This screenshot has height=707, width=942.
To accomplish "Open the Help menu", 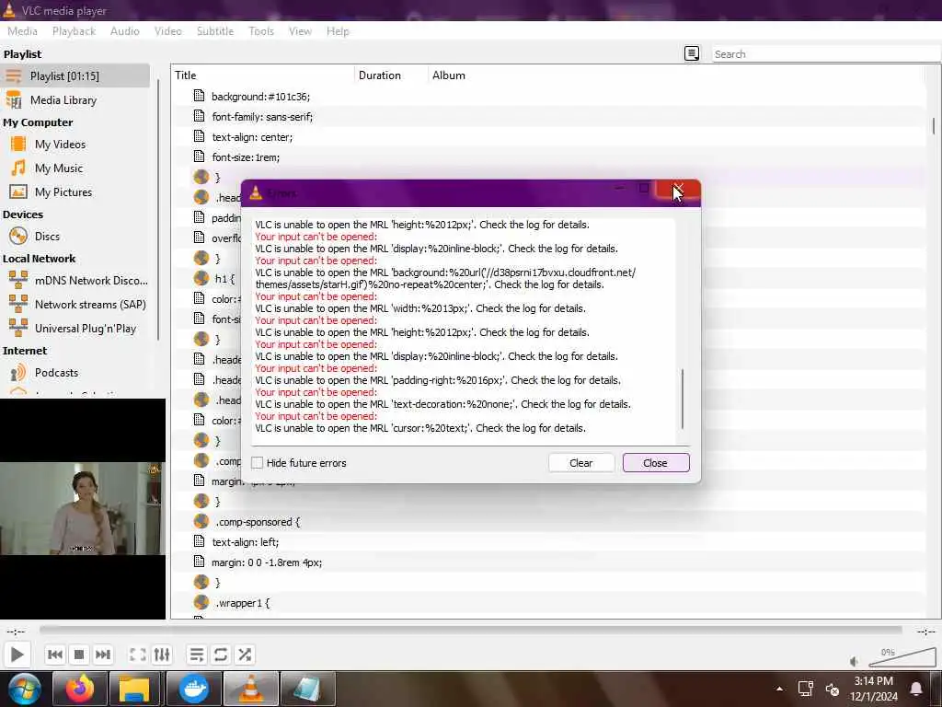I will coord(338,31).
